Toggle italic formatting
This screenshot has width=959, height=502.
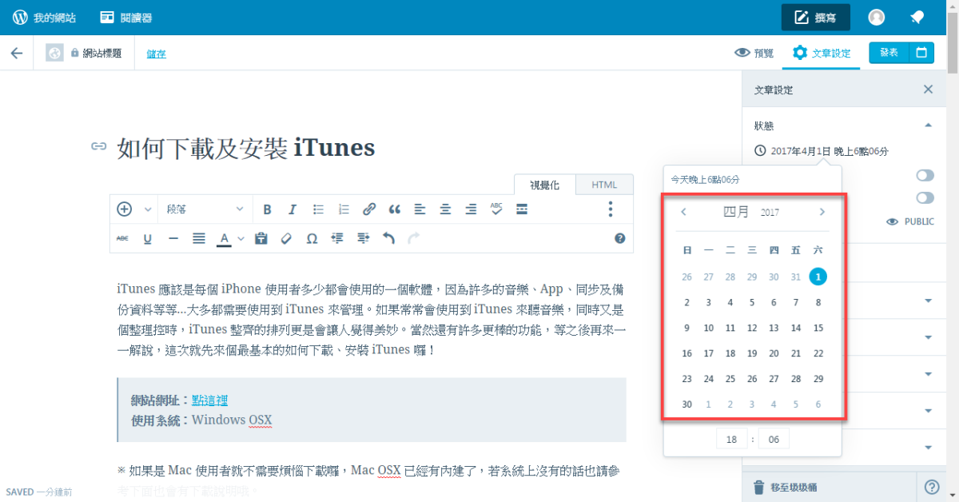(292, 209)
